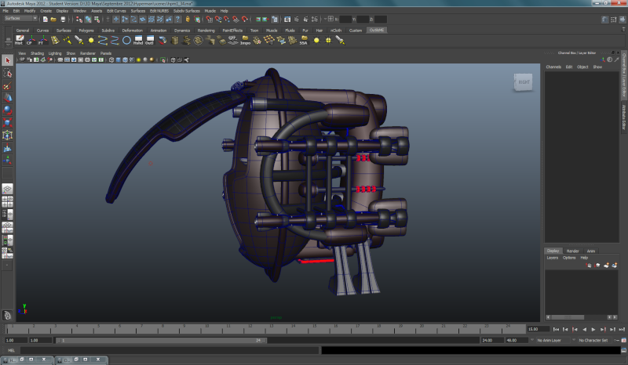Open the shelf options menu arrow
Image resolution: width=628 pixels, height=365 pixels.
[x=8, y=45]
